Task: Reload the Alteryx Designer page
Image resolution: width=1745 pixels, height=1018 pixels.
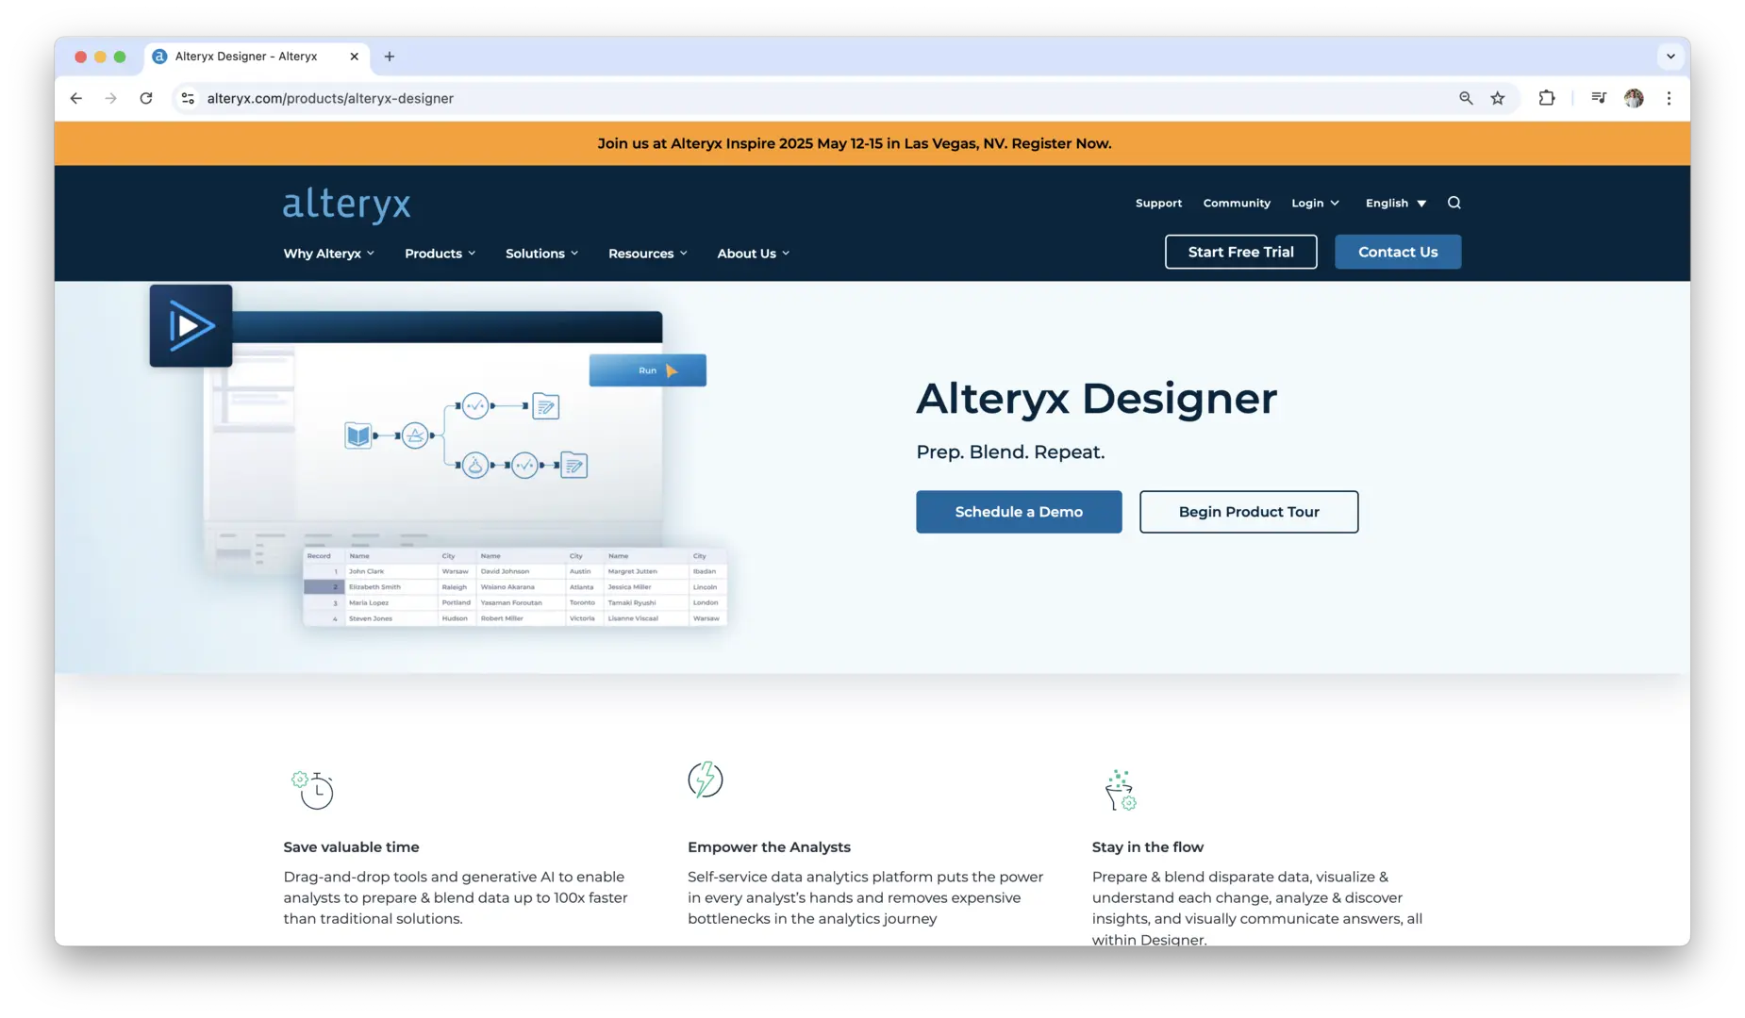Action: pyautogui.click(x=146, y=98)
